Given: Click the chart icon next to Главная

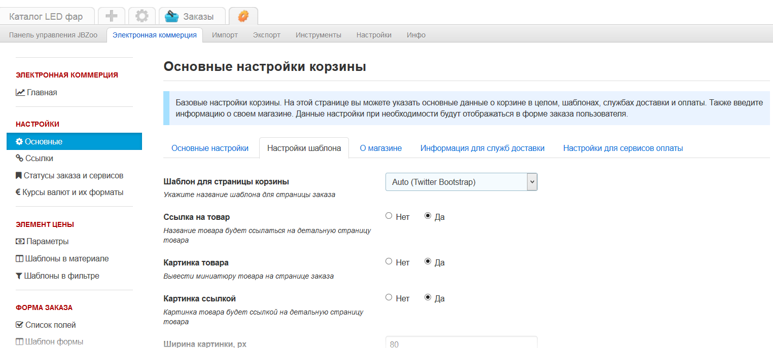Looking at the screenshot, I should (x=20, y=92).
